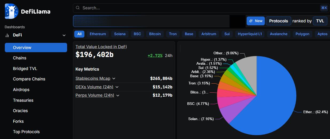This screenshot has height=139, width=330.
Task: Open Chains in the sidebar
Action: click(x=20, y=58)
